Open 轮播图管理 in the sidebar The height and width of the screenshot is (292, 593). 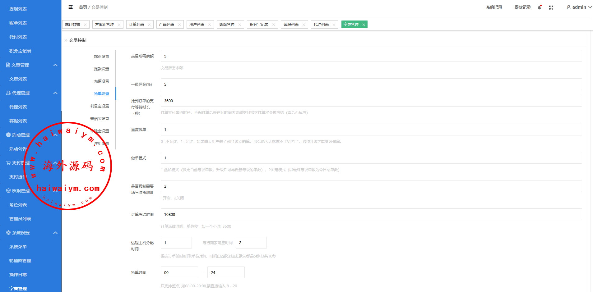tap(20, 261)
